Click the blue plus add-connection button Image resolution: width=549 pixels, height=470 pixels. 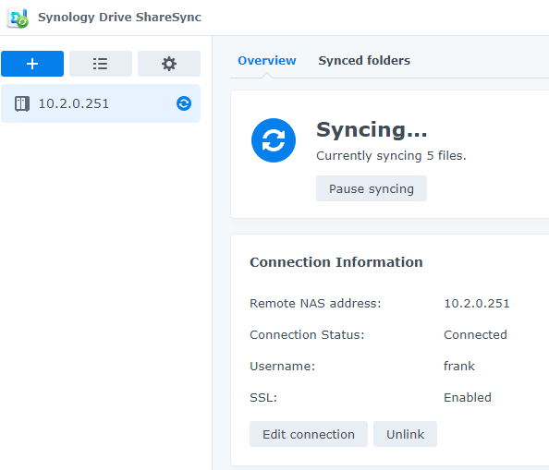point(32,64)
